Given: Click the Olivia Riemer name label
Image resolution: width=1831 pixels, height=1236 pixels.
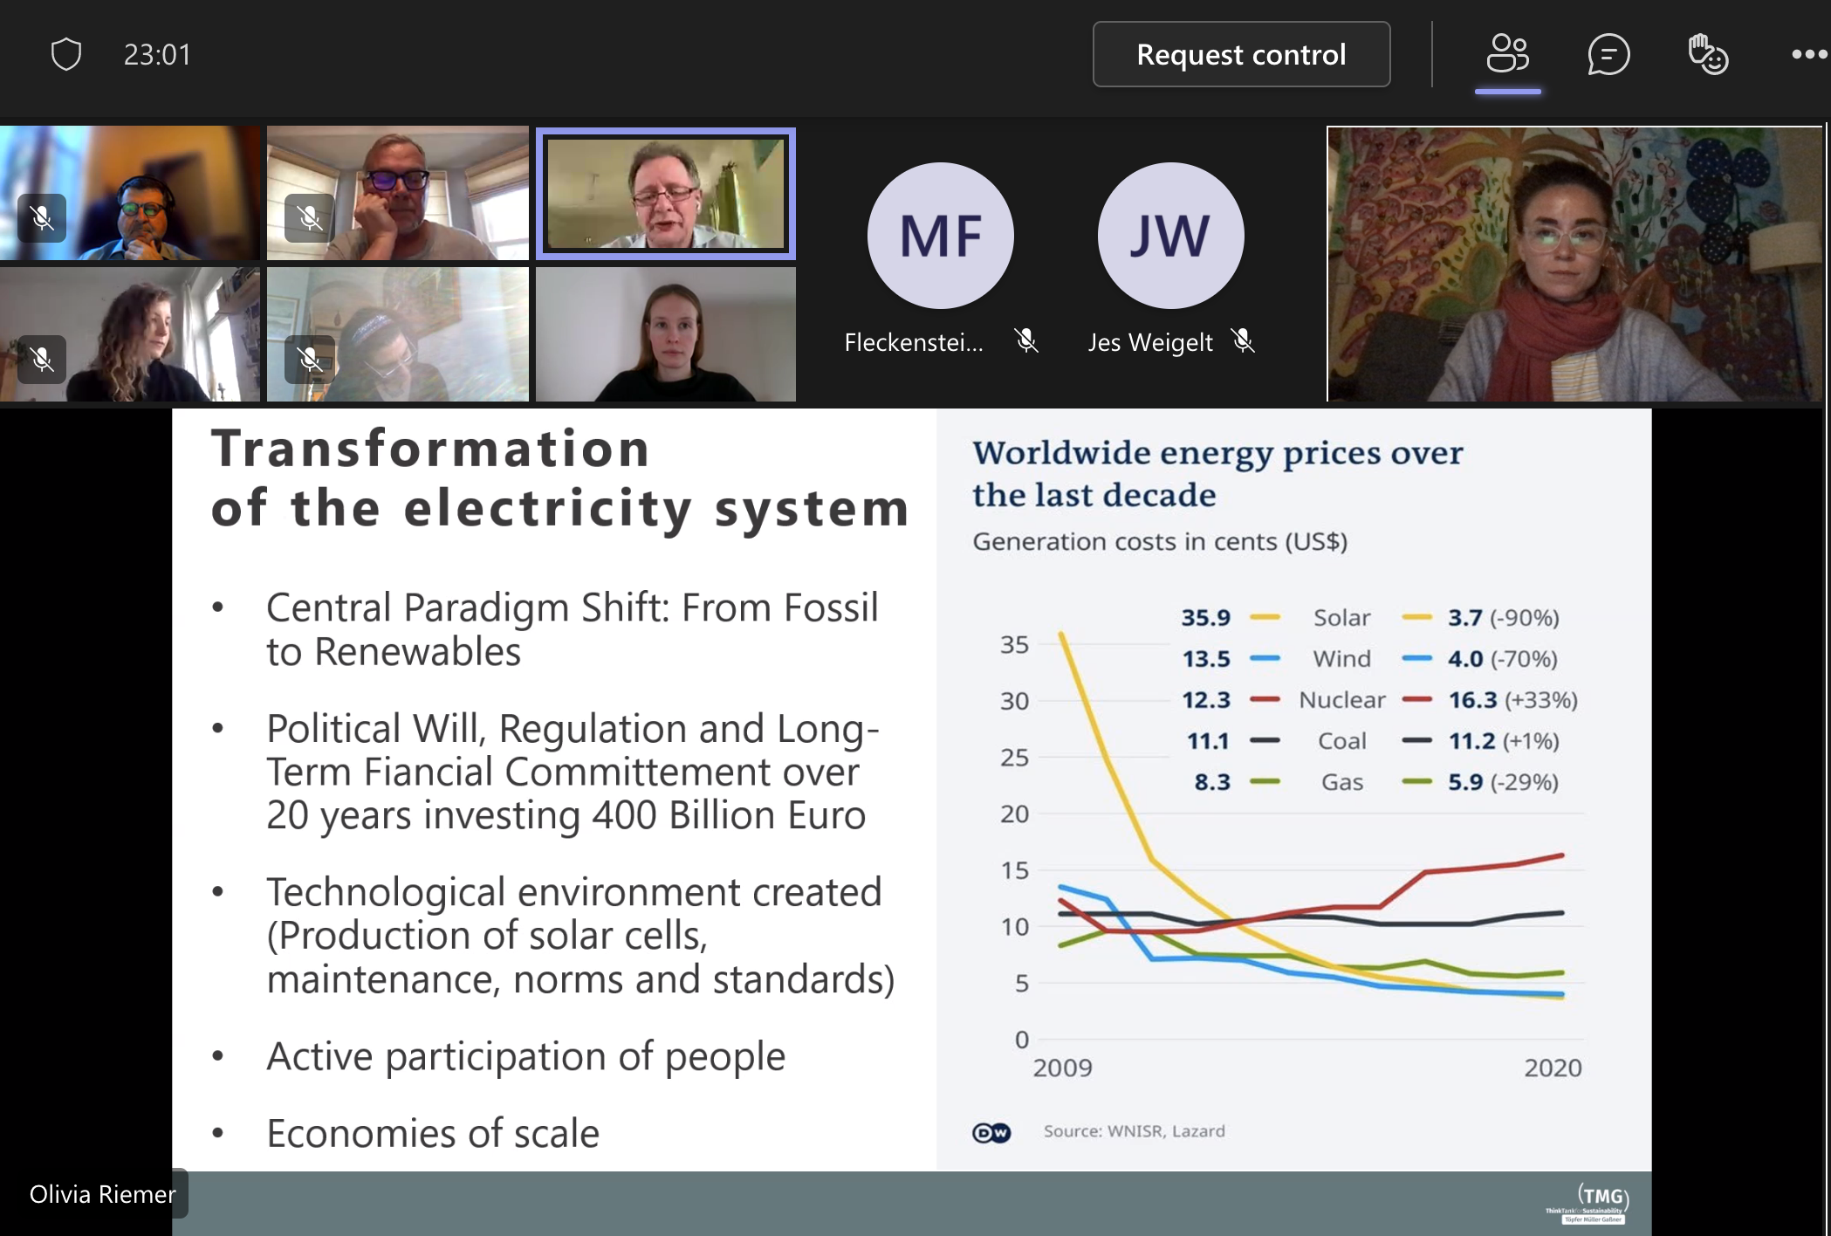Looking at the screenshot, I should coord(102,1193).
